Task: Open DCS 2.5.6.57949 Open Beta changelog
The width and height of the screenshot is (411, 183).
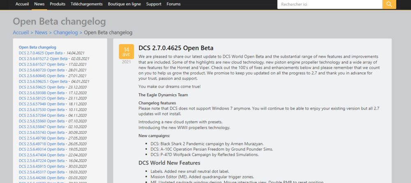Action: point(42,104)
